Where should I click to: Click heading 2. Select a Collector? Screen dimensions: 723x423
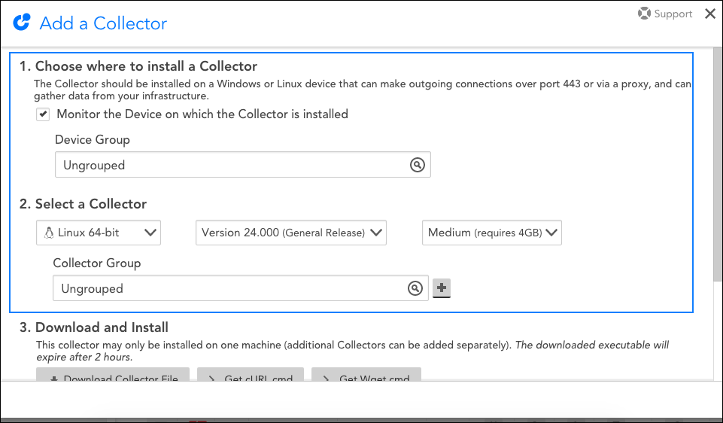click(83, 204)
